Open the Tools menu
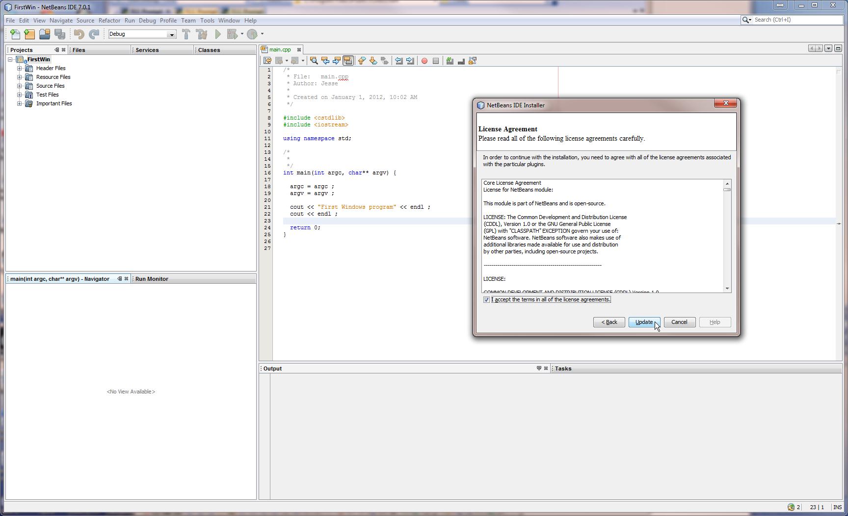Viewport: 848px width, 516px height. pyautogui.click(x=207, y=21)
